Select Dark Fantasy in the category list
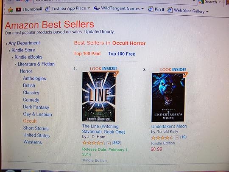Image resolution: width=229 pixels, height=172 pixels. point(36,107)
